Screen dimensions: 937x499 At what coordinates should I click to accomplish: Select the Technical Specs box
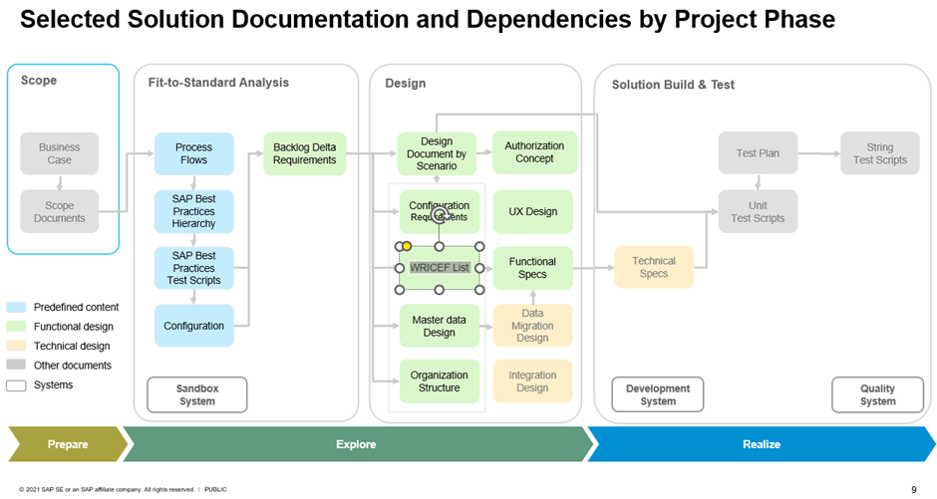coord(653,267)
